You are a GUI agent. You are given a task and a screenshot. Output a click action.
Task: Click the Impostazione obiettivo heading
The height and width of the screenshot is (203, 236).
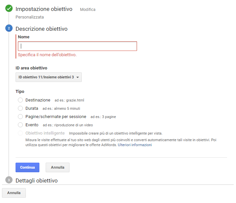click(44, 9)
